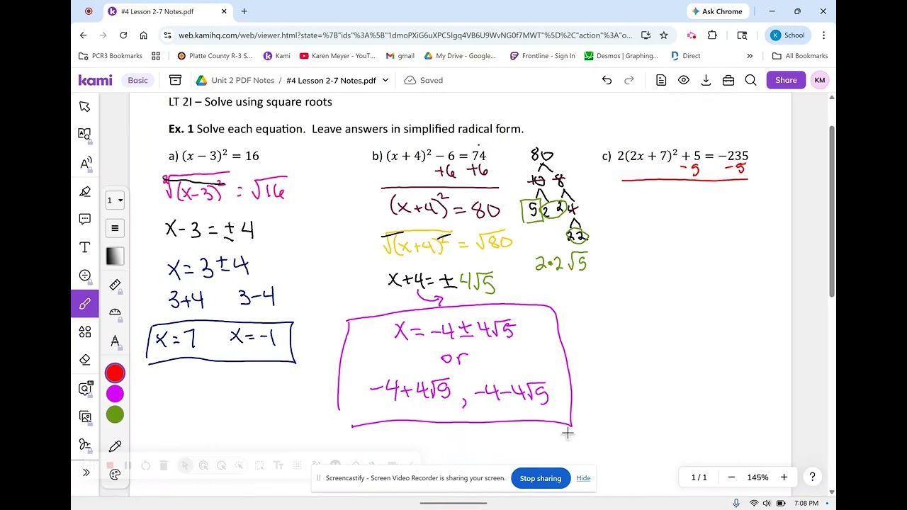Show more bookmarks with double chevron
Image resolution: width=907 pixels, height=510 pixels.
(x=750, y=56)
